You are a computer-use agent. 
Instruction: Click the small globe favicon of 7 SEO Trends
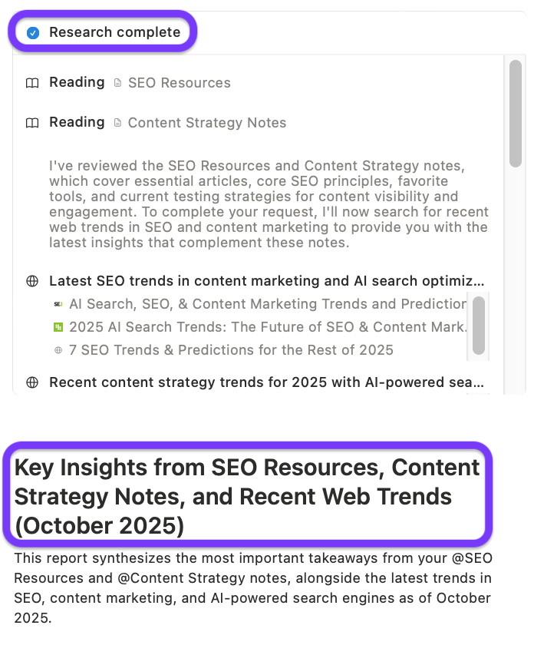click(x=58, y=350)
